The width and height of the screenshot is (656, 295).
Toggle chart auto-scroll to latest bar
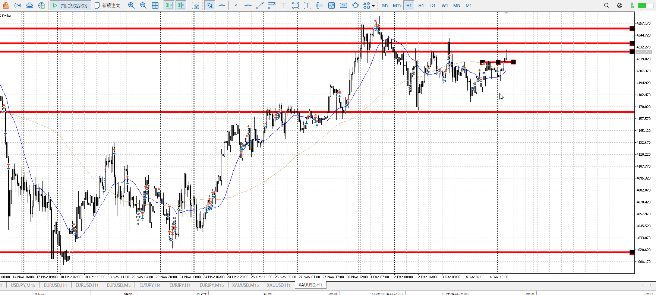(169, 6)
